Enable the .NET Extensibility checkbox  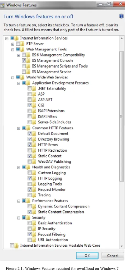coord(30,89)
